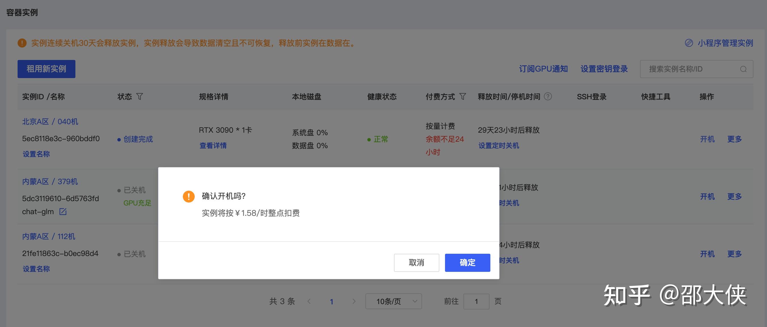This screenshot has height=327, width=767.
Task: Click the 创建完成 status text
Action: 138,139
